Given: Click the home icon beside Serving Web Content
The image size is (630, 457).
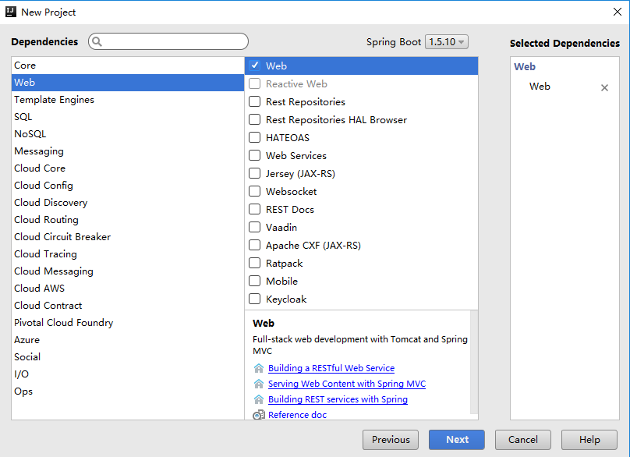Looking at the screenshot, I should tap(259, 384).
